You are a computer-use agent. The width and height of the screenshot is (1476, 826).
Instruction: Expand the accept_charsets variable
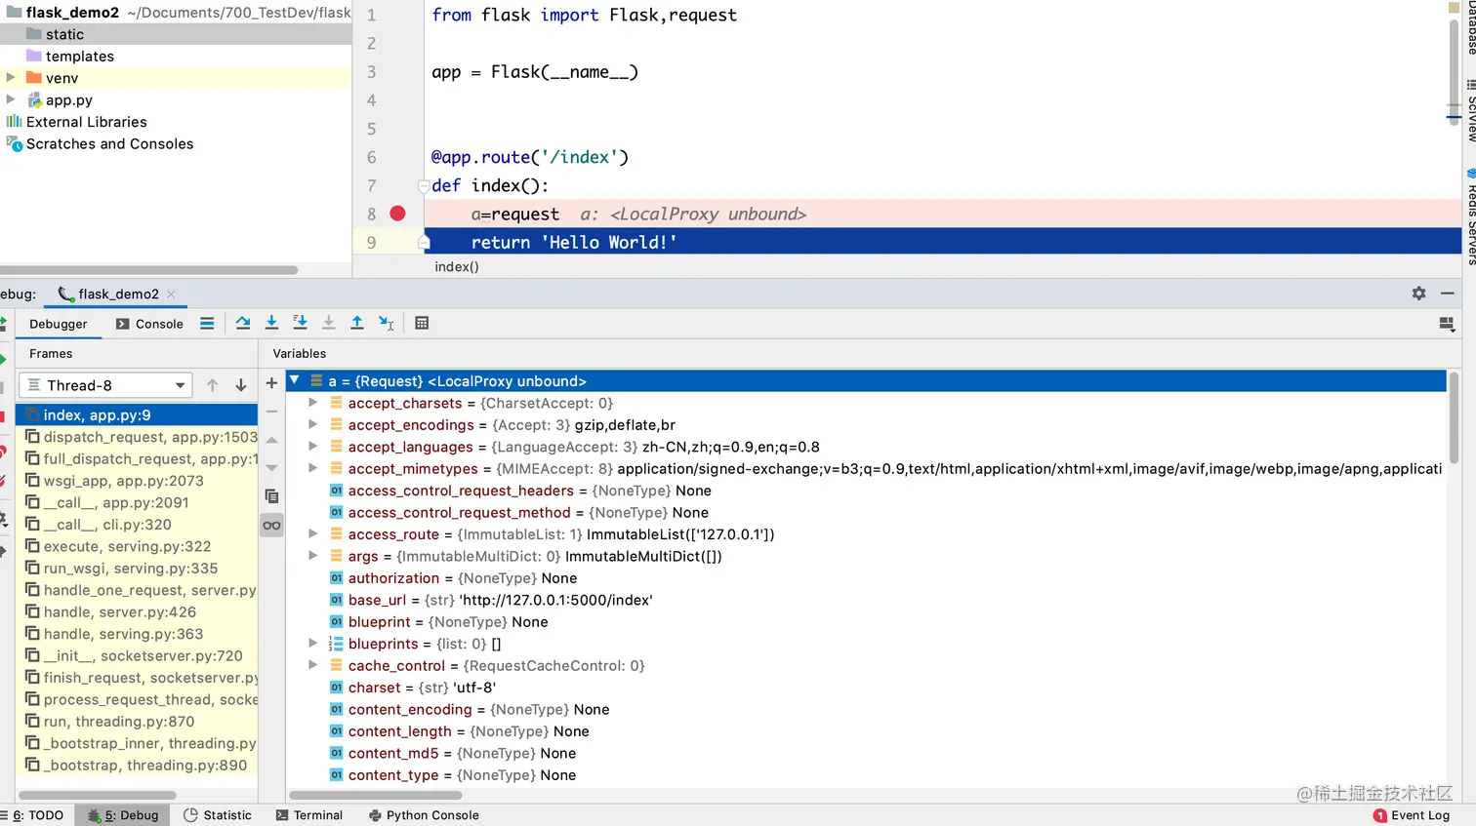pos(312,403)
